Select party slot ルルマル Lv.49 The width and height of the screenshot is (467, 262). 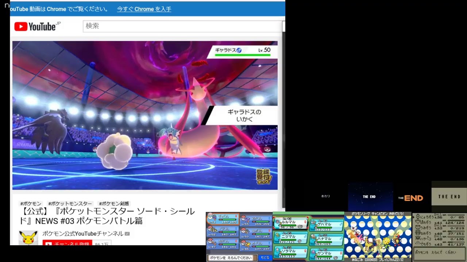(291, 223)
